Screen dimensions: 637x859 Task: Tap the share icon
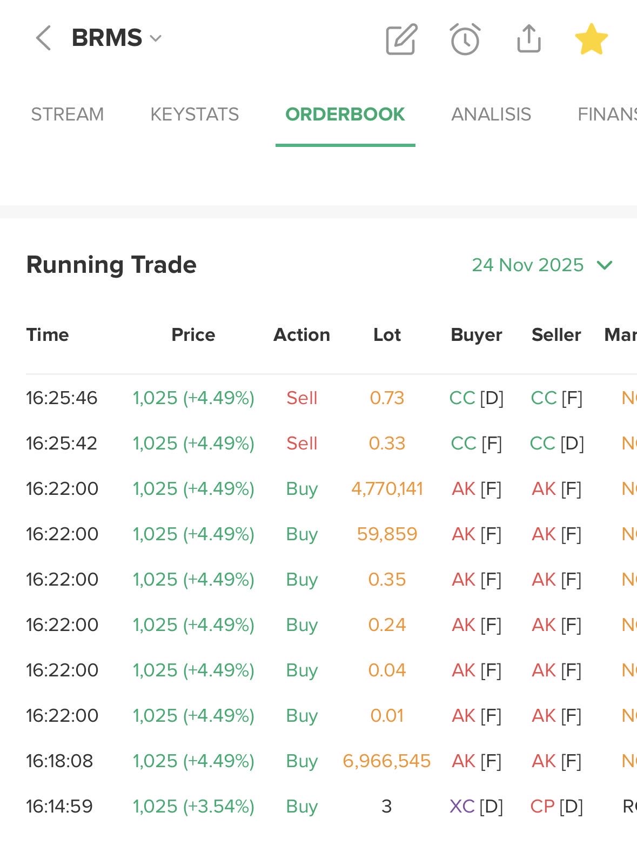click(x=529, y=38)
